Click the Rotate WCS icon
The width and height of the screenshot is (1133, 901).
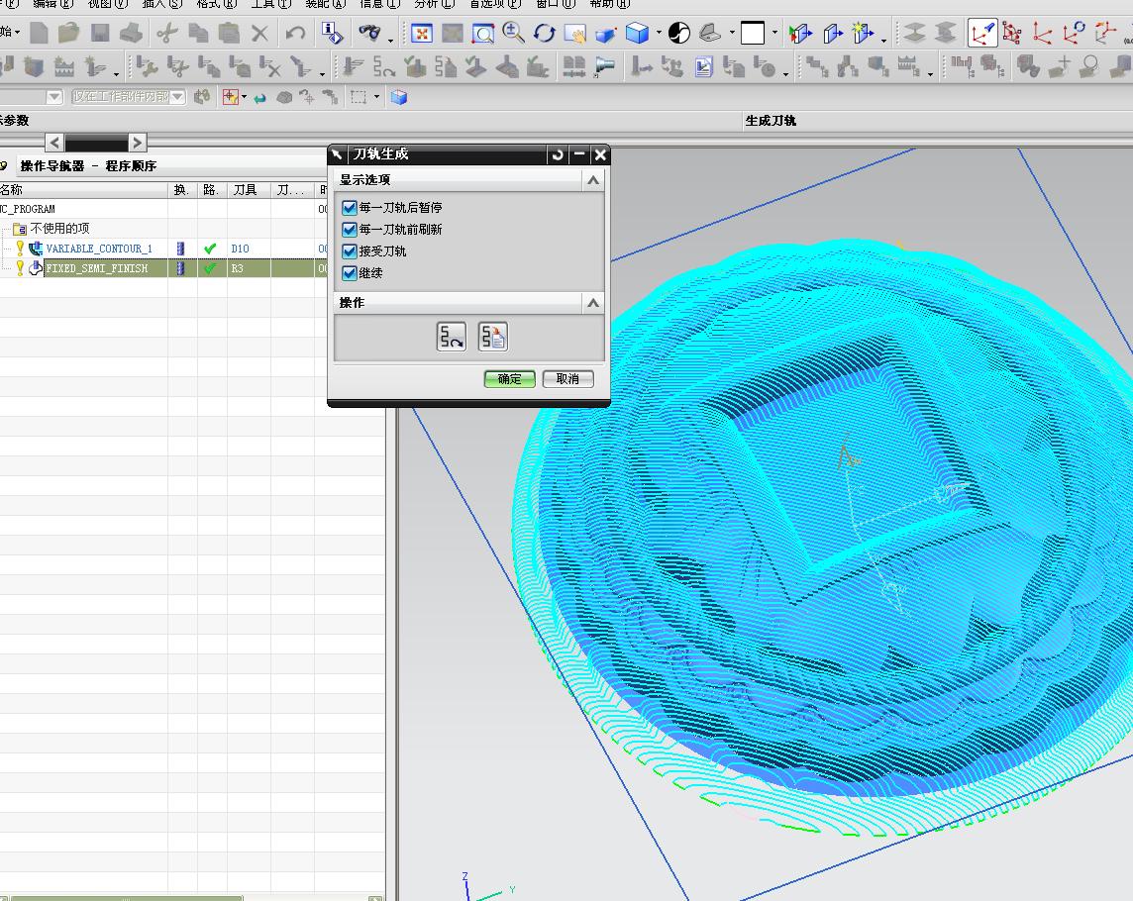point(1073,34)
